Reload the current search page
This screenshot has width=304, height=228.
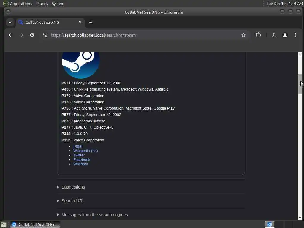[32, 35]
